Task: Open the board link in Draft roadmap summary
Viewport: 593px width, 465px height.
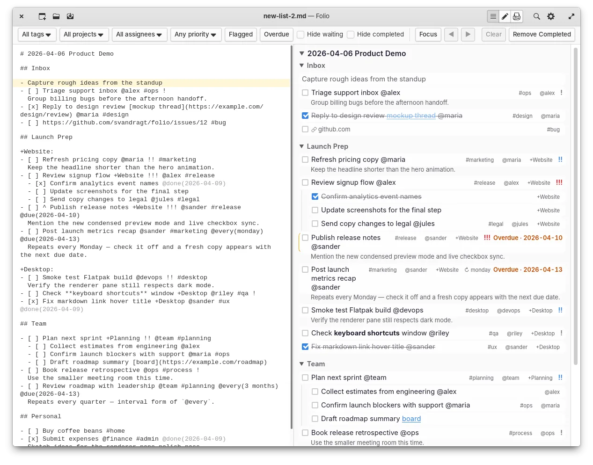Action: point(411,419)
